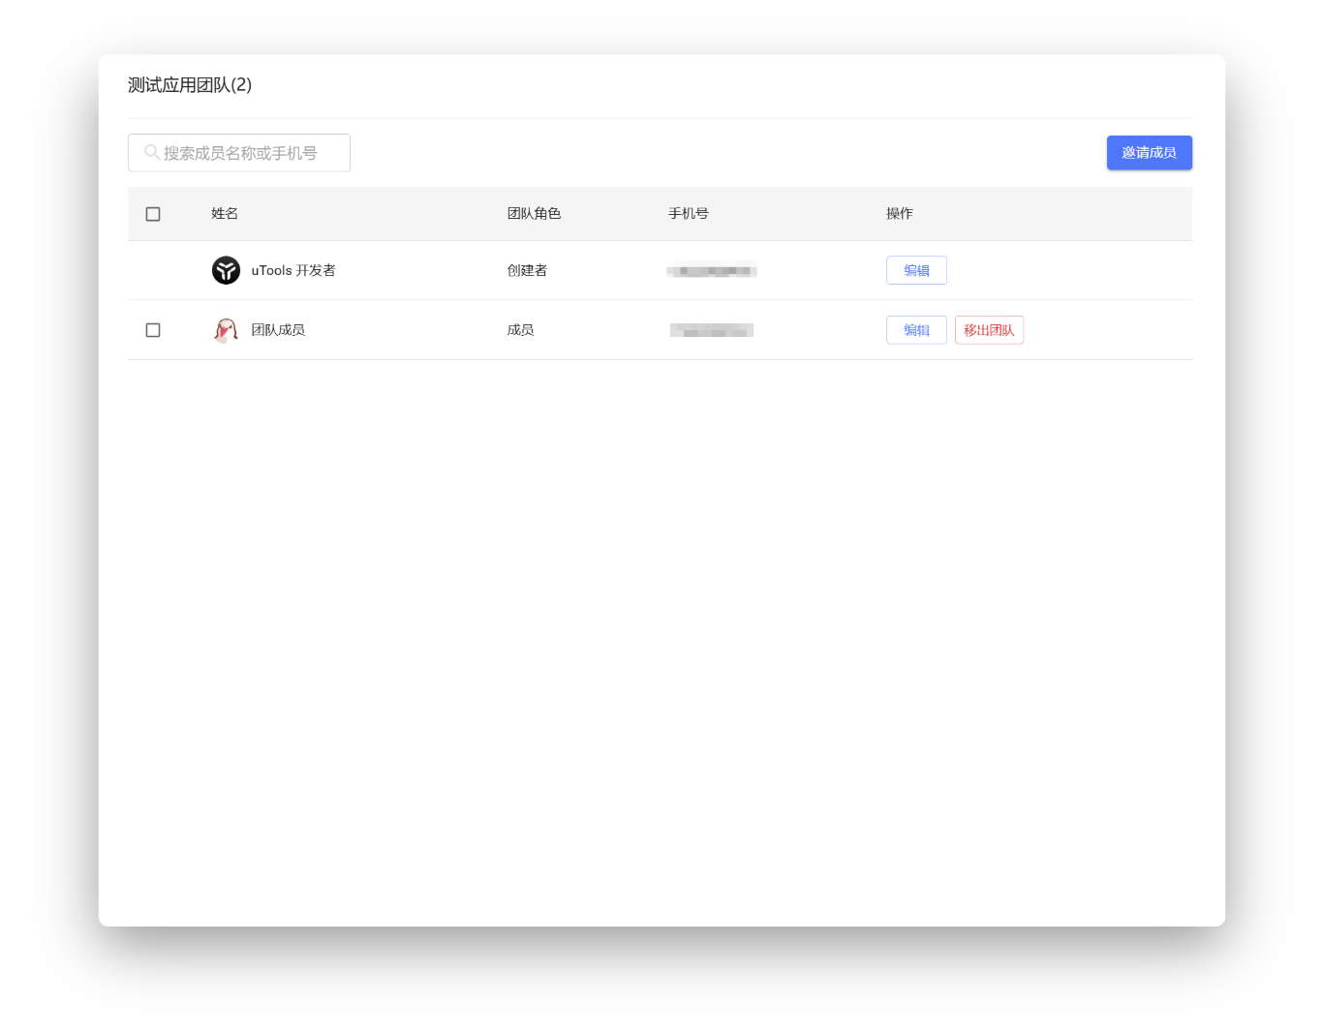Toggle the select-all checkbox in table header
The image size is (1324, 1034).
(153, 214)
